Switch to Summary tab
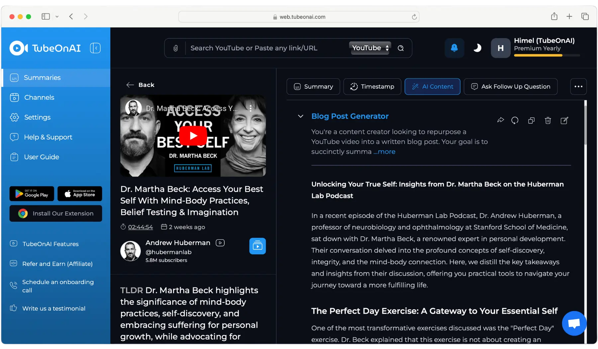Viewport: 598px width, 349px height. coord(313,86)
